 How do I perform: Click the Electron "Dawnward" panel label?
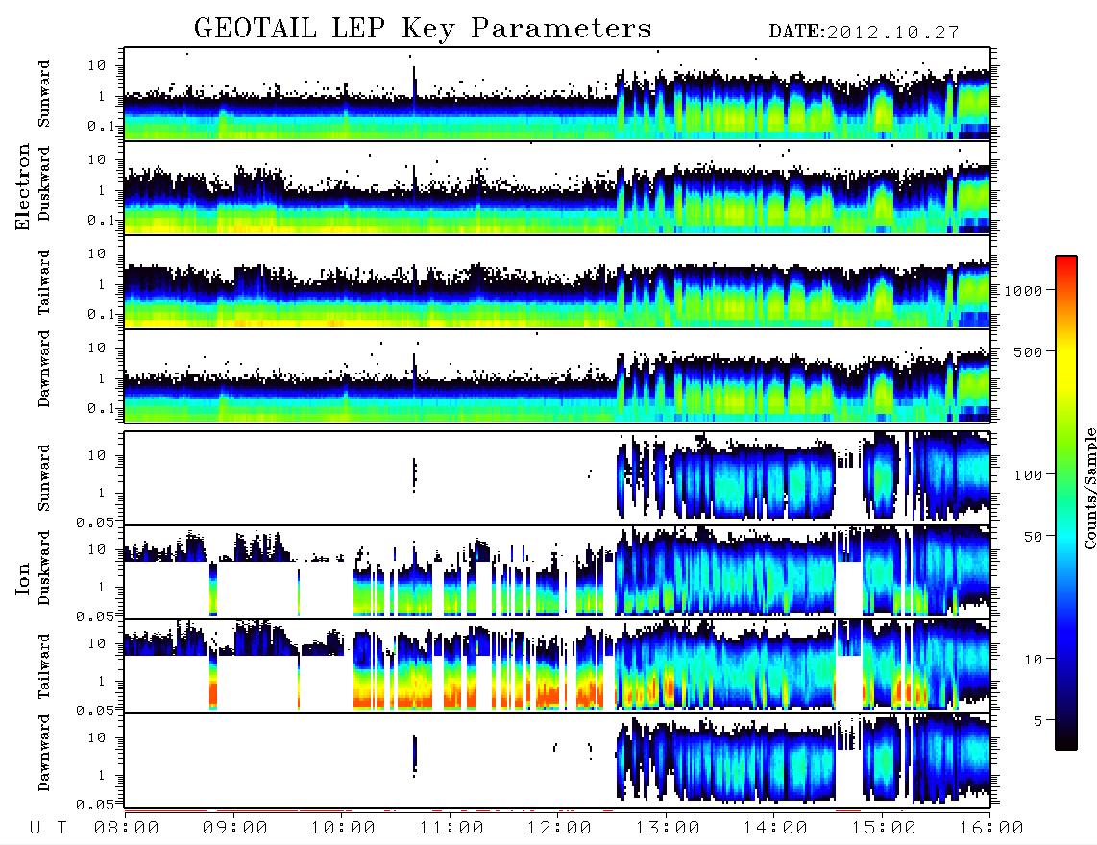click(44, 370)
